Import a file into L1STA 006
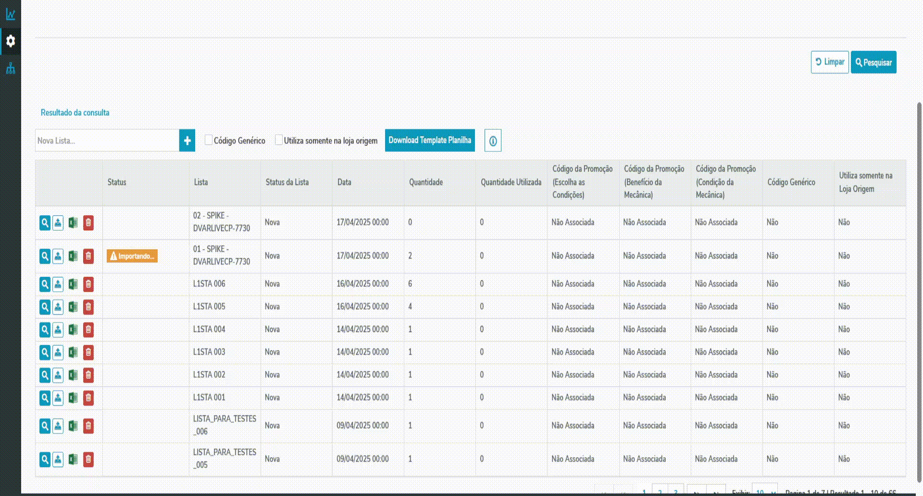The height and width of the screenshot is (496, 923). tap(58, 285)
